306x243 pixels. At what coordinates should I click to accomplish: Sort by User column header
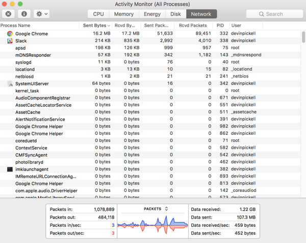point(246,26)
